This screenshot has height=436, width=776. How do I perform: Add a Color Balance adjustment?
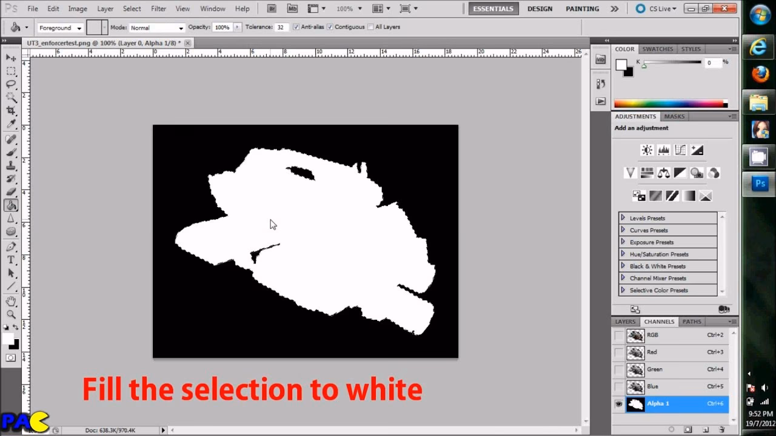[x=663, y=173]
